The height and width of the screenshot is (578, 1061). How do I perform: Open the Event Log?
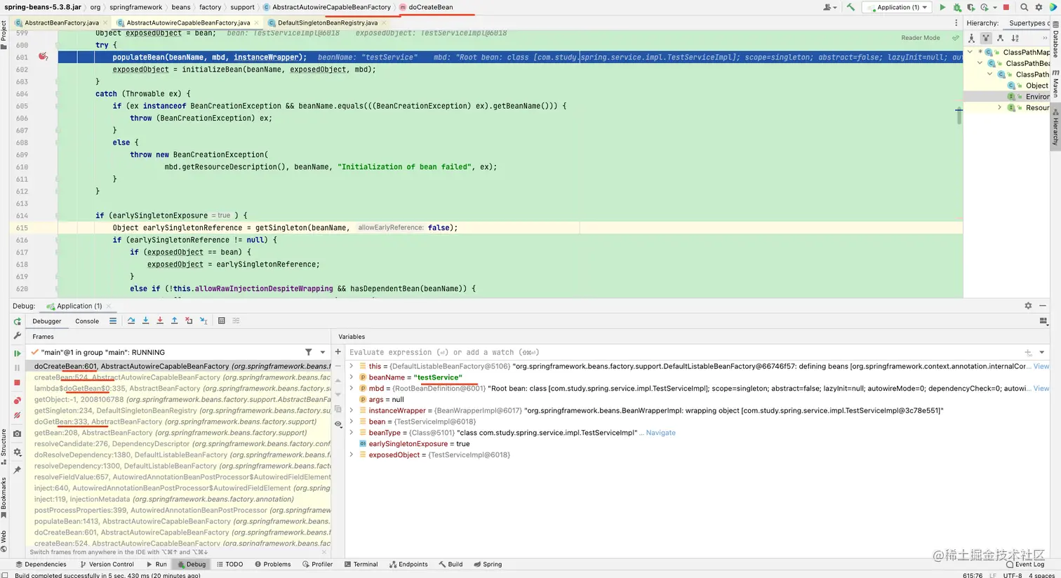coord(1025,564)
